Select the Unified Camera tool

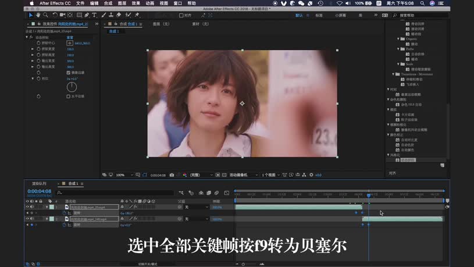click(x=62, y=15)
